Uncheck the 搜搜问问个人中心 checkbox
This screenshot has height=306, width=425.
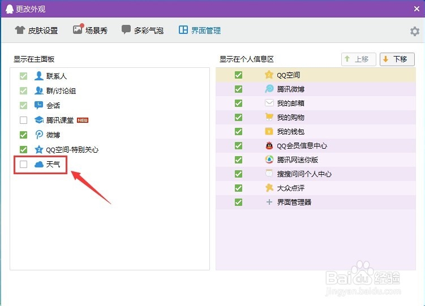(x=238, y=174)
